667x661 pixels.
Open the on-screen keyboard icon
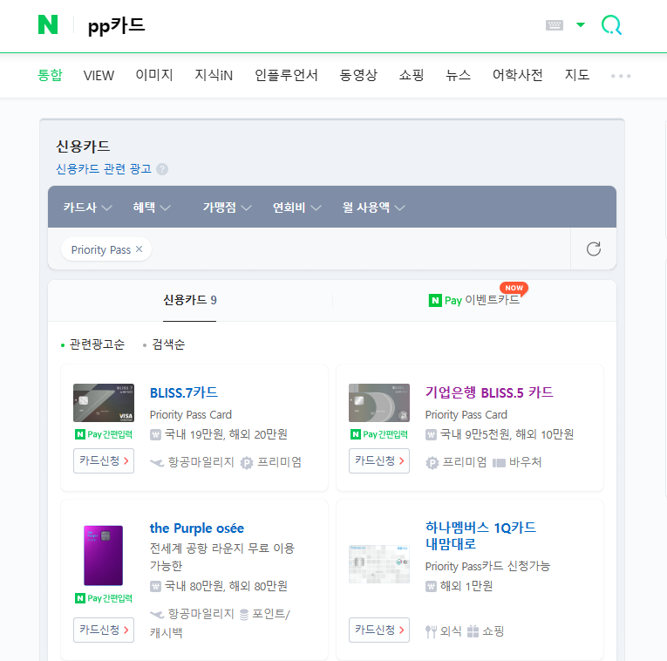[x=555, y=25]
